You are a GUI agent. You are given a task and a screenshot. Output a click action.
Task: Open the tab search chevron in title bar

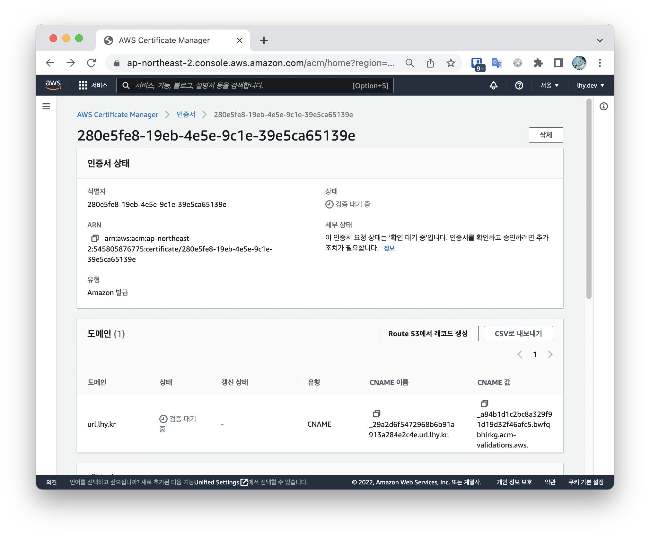(600, 40)
